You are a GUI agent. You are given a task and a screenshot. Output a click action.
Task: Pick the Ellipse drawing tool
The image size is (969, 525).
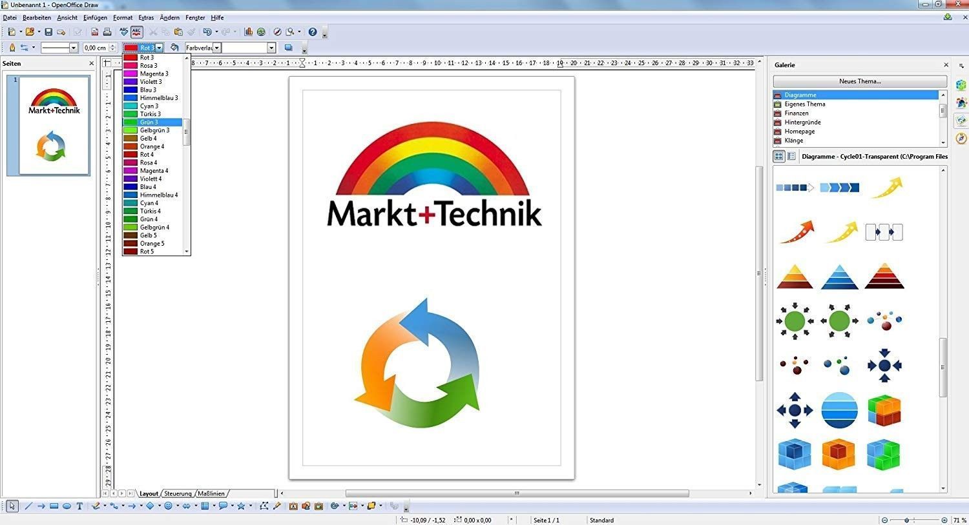tap(67, 506)
